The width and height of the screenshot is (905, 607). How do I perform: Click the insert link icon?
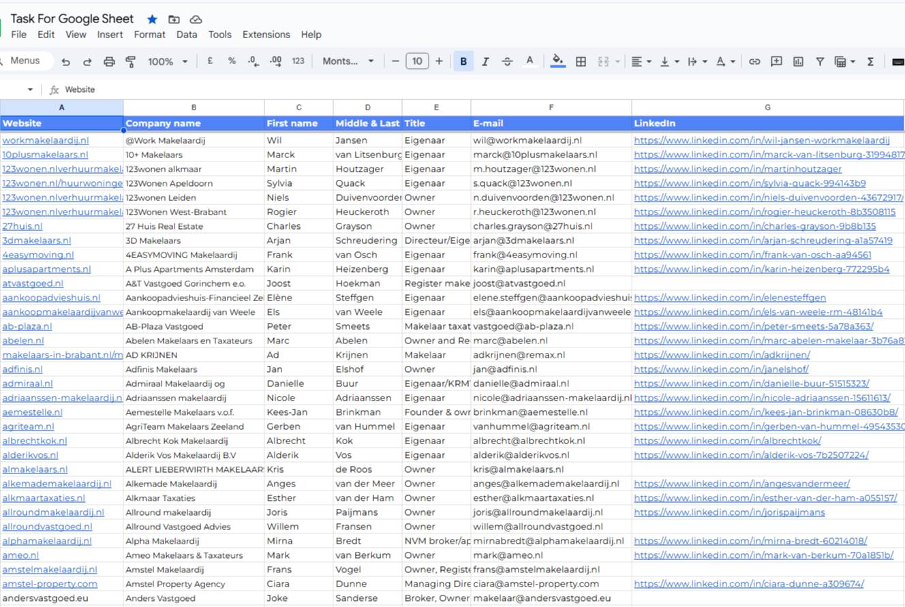point(754,61)
